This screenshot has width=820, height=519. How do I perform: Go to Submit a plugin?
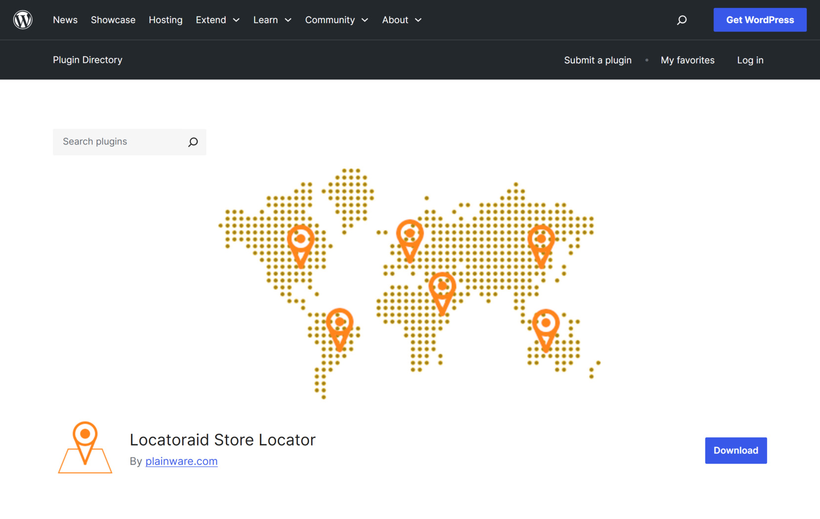pos(598,60)
